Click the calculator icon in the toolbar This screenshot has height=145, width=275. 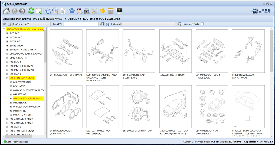click(110, 11)
